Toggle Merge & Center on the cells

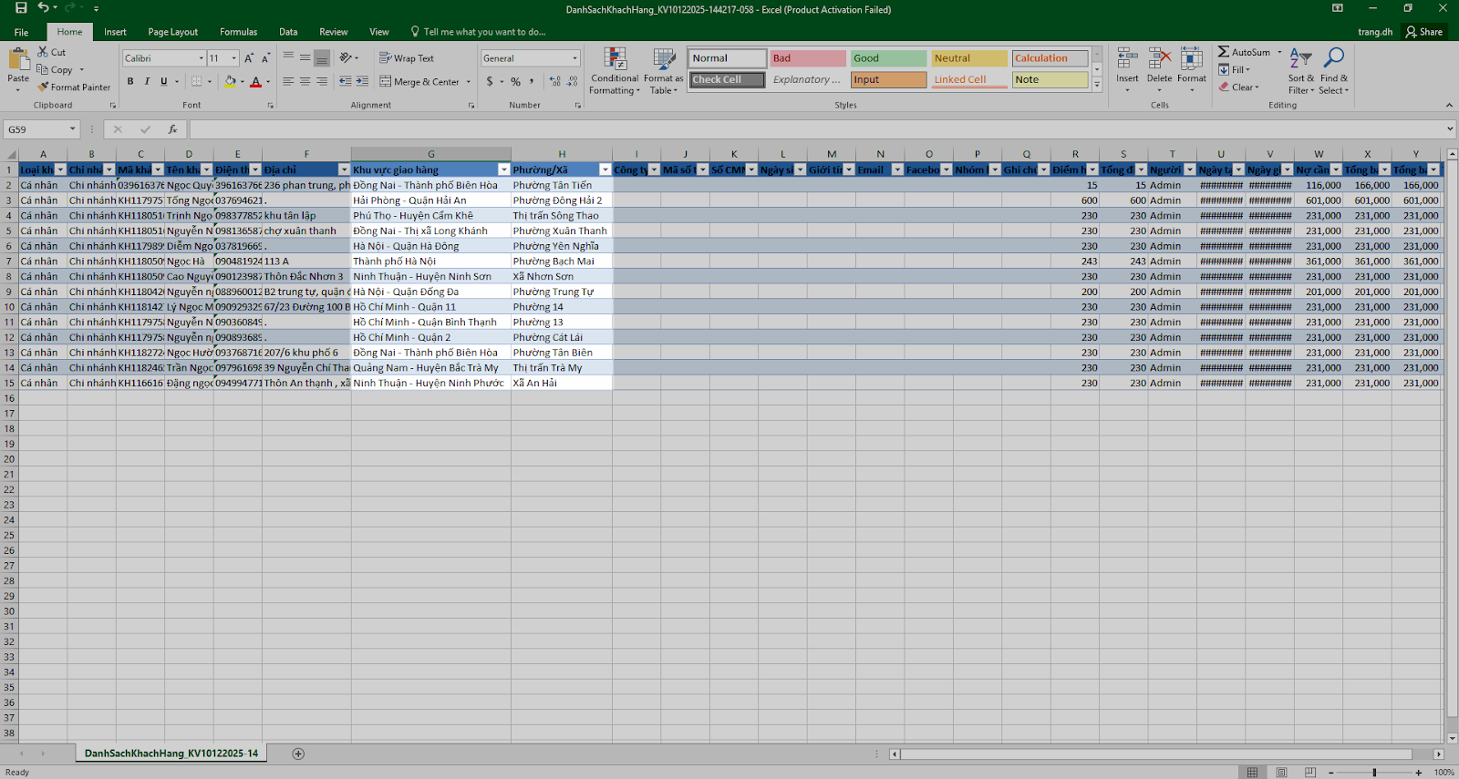click(420, 81)
